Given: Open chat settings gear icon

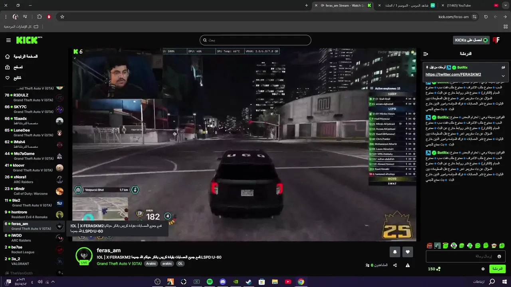Looking at the screenshot, I should (x=483, y=269).
